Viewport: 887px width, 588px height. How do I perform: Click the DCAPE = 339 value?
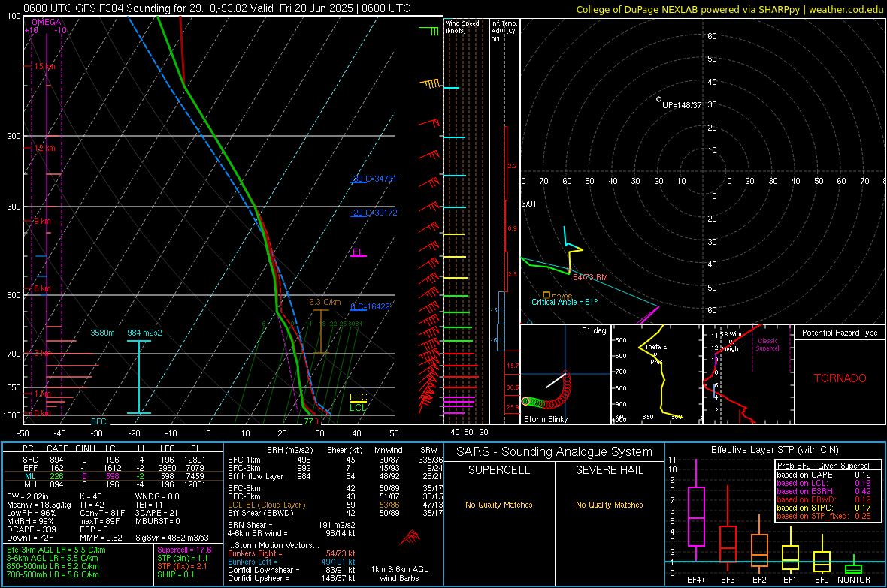click(32, 529)
